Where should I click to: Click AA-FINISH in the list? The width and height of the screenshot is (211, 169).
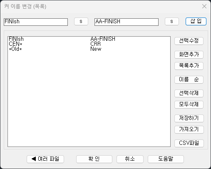pos(103,39)
